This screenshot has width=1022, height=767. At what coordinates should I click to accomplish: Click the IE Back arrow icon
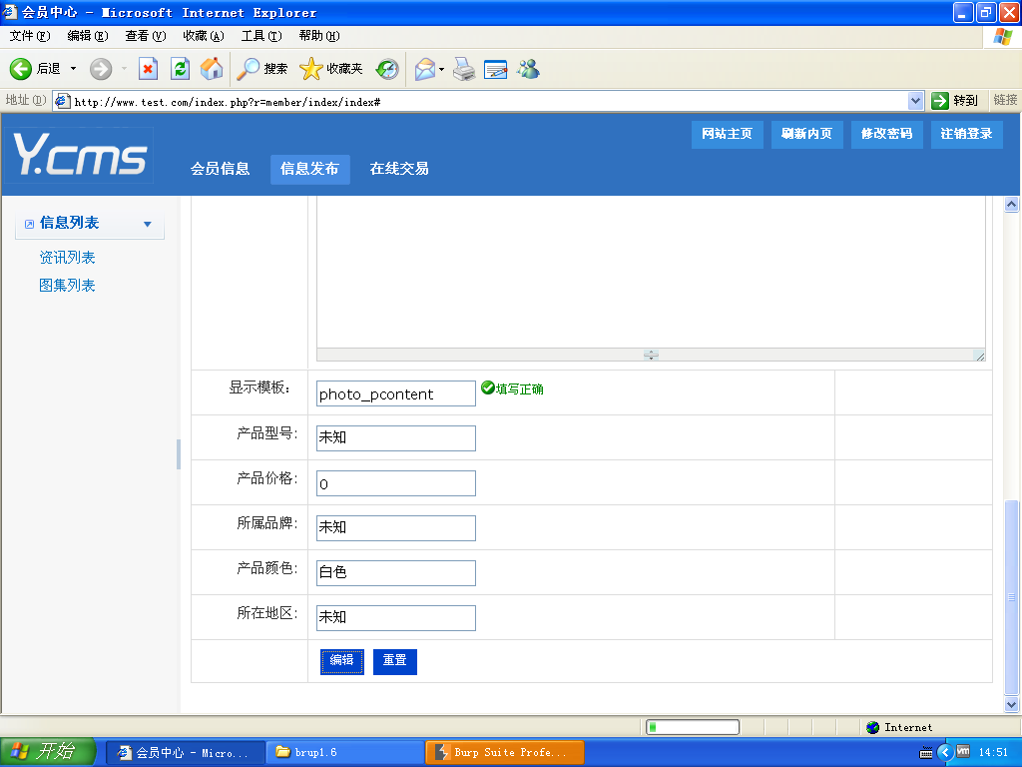(x=20, y=69)
